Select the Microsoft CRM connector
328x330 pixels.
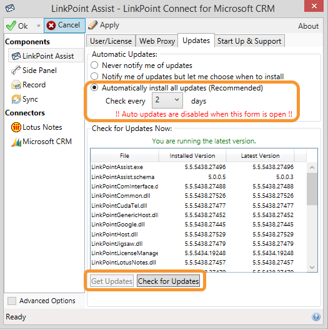tap(47, 142)
